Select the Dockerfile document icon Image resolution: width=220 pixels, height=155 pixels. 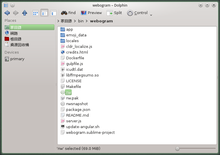[62, 58]
